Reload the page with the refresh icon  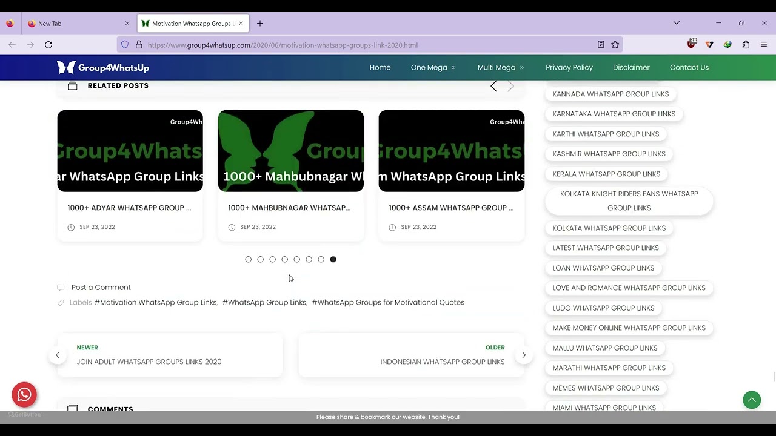[48, 45]
